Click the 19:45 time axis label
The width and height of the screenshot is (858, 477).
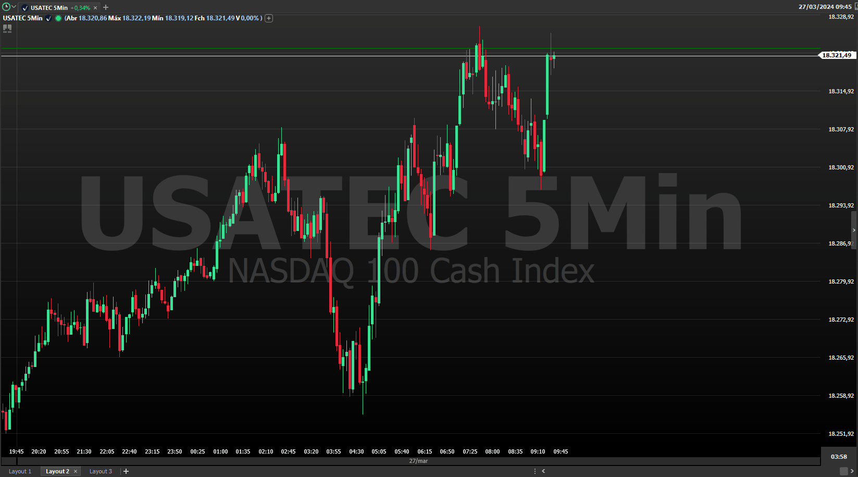[16, 451]
